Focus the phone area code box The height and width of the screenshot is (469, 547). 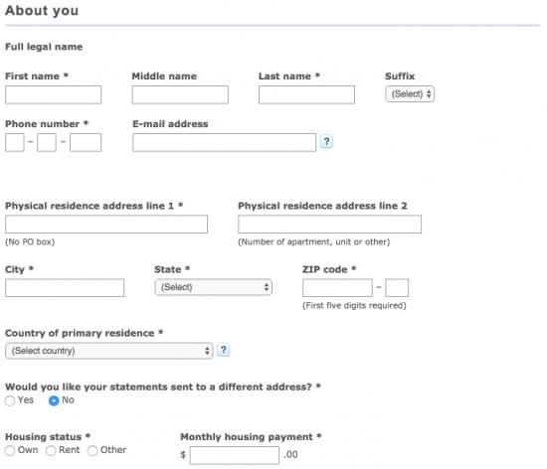[x=15, y=142]
